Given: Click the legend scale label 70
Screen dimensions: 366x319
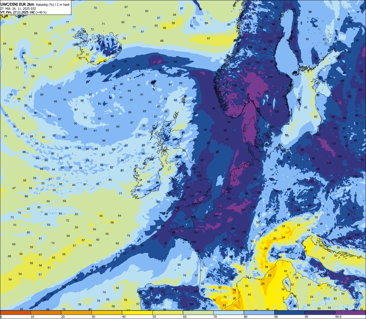Looking at the screenshot, I should [215, 317].
